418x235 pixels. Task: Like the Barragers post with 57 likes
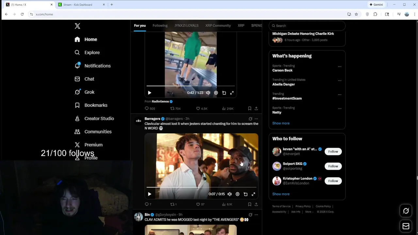pyautogui.click(x=200, y=204)
